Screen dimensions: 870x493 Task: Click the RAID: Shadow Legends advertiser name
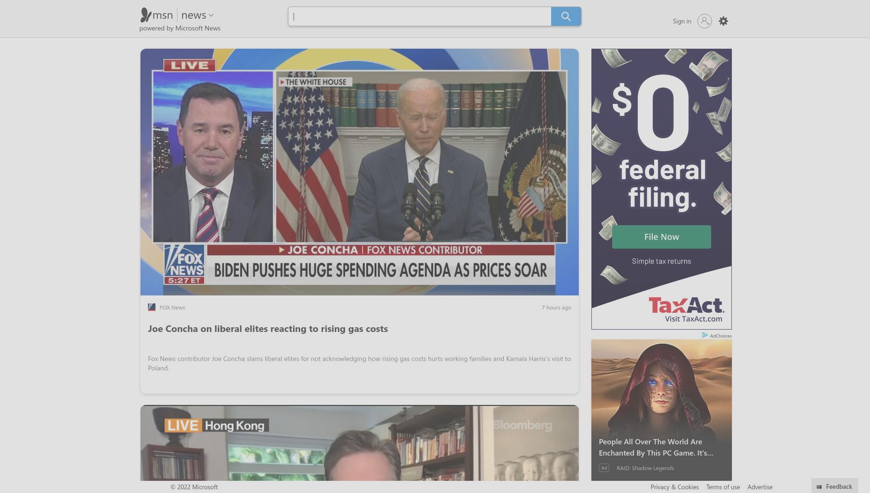point(645,468)
